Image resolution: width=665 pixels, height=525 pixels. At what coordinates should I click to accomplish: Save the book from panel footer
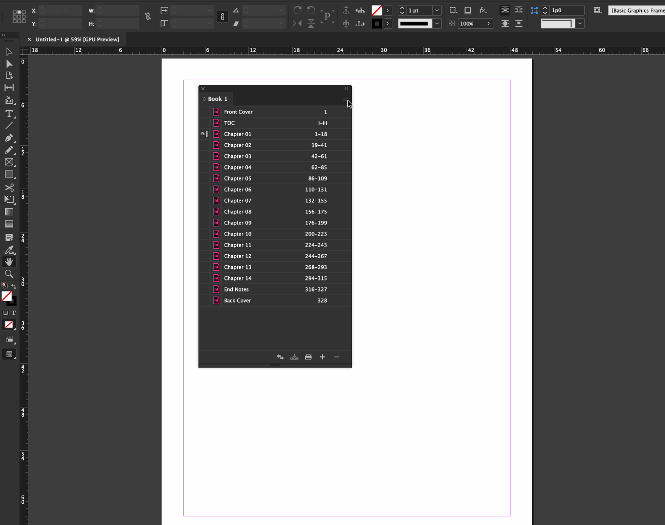click(x=294, y=357)
